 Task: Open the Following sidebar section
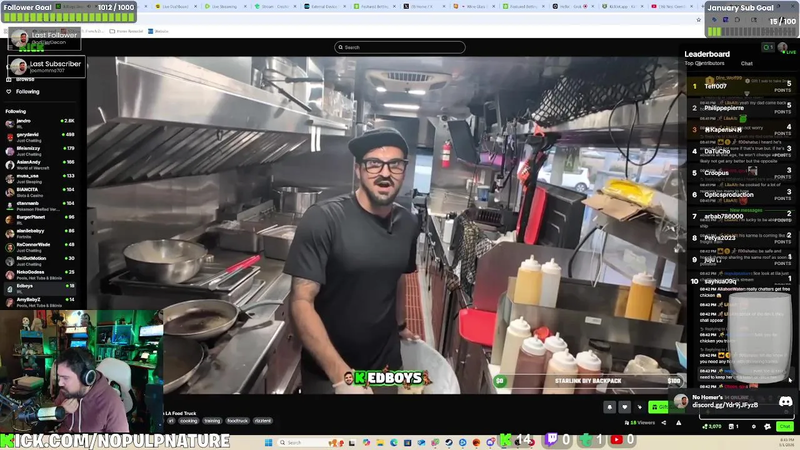[x=23, y=92]
